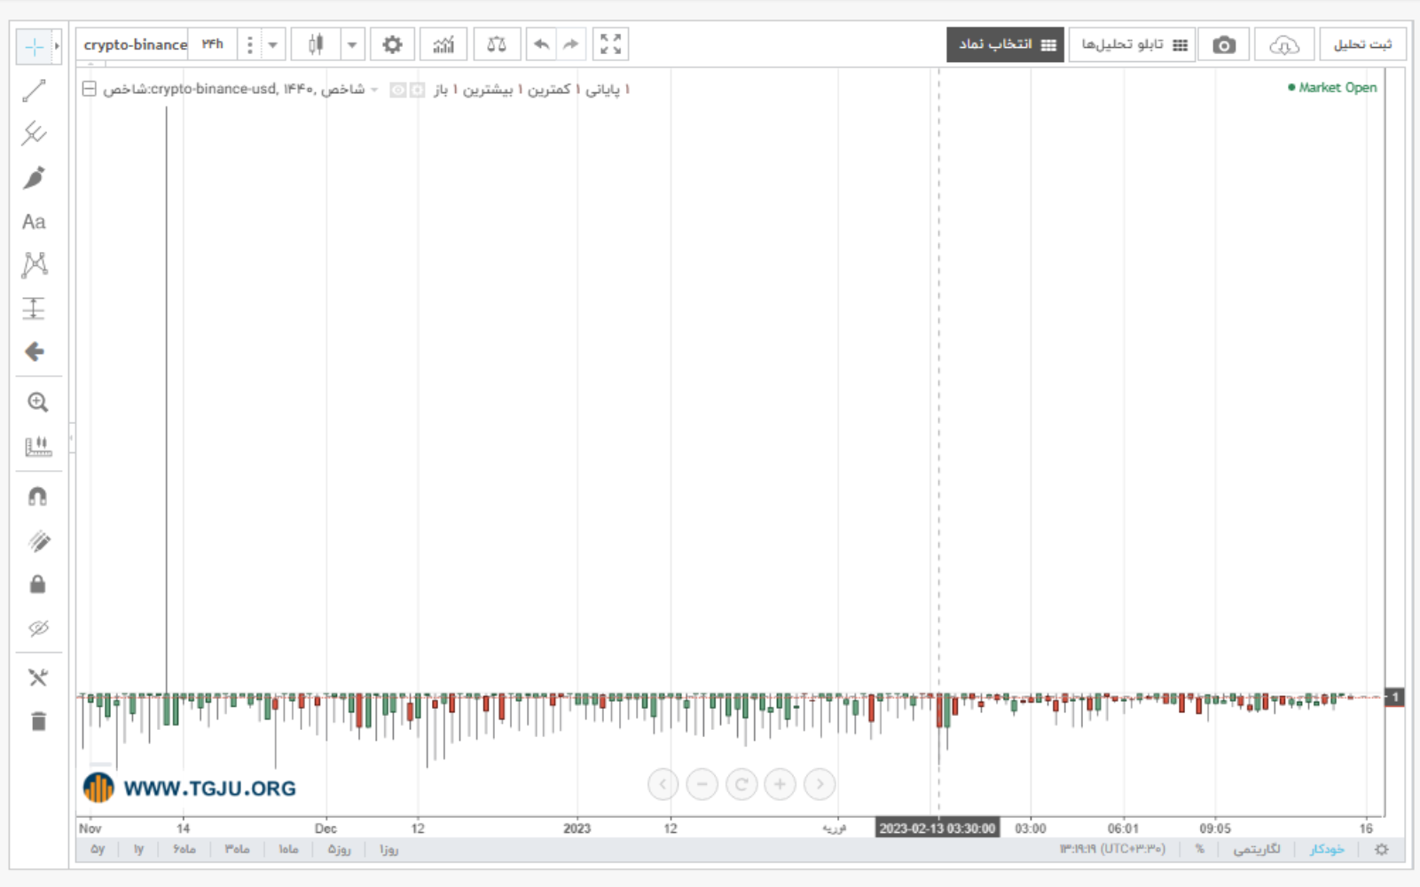Screen dimensions: 1420x887
Task: Activate the zoom-in magnifier tool
Action: pos(37,402)
